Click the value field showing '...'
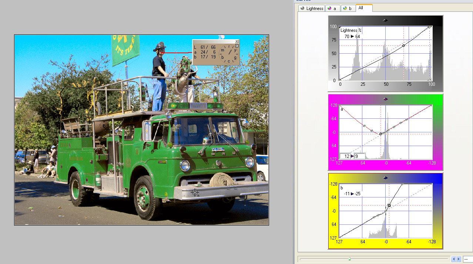 coord(468,259)
